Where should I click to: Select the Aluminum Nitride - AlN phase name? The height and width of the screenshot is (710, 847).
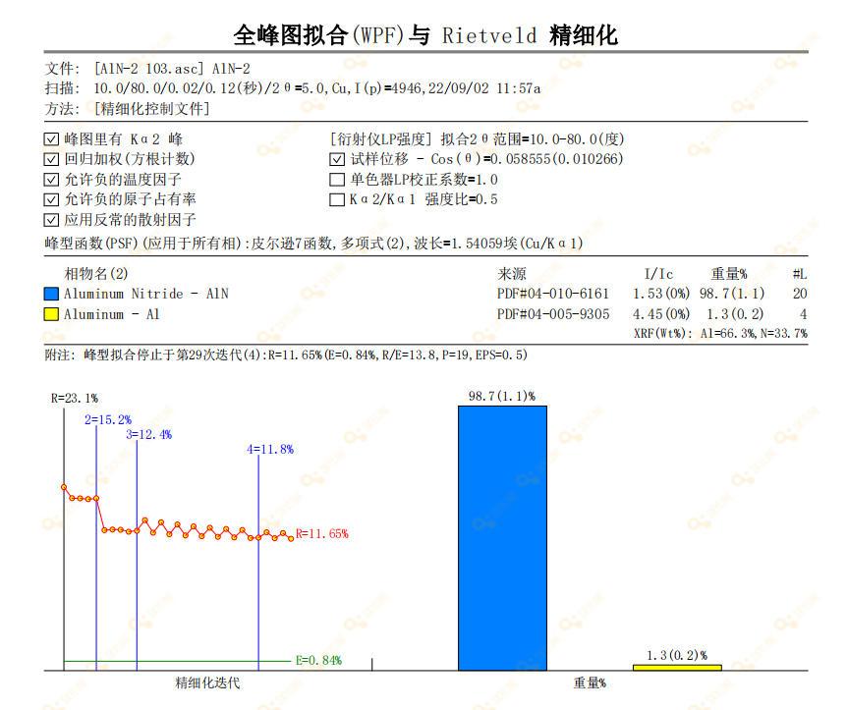click(145, 294)
